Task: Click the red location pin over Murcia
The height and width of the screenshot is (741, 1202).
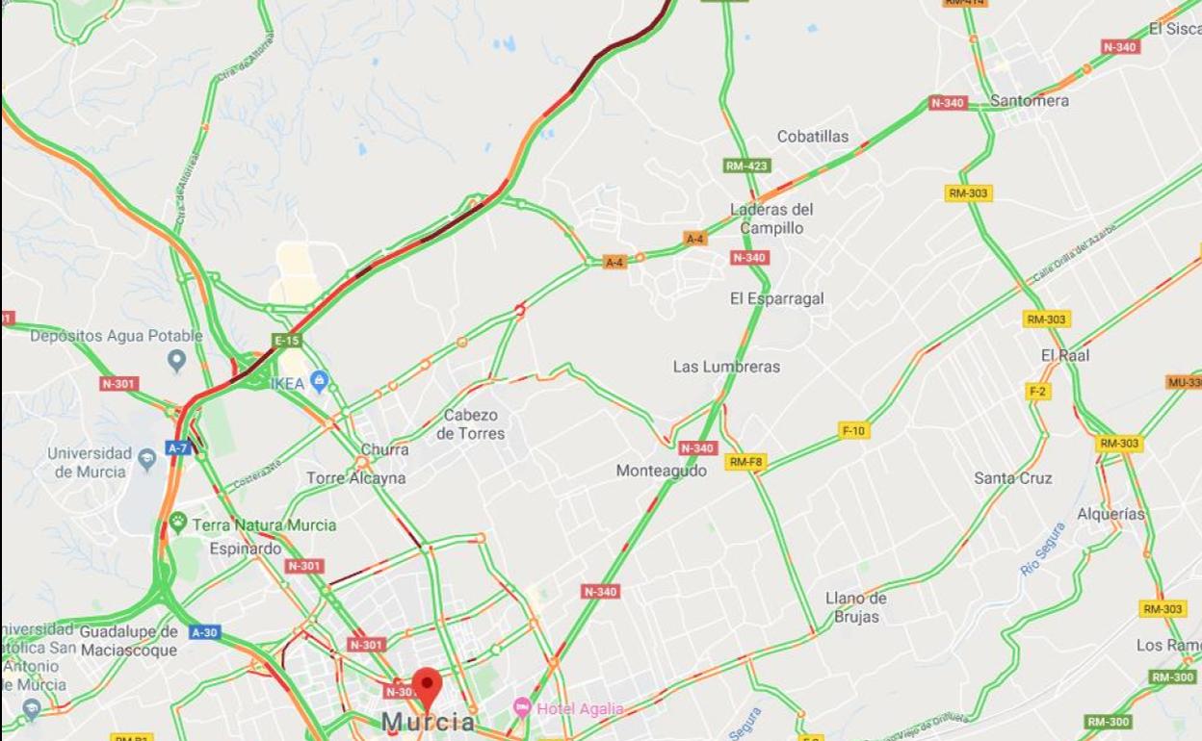Action: click(428, 688)
